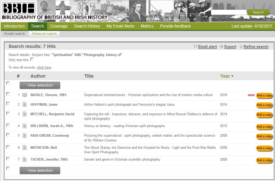The width and height of the screenshot is (275, 181).
Task: Select checkbox for MATHESON, Neil record
Action: 8,147
